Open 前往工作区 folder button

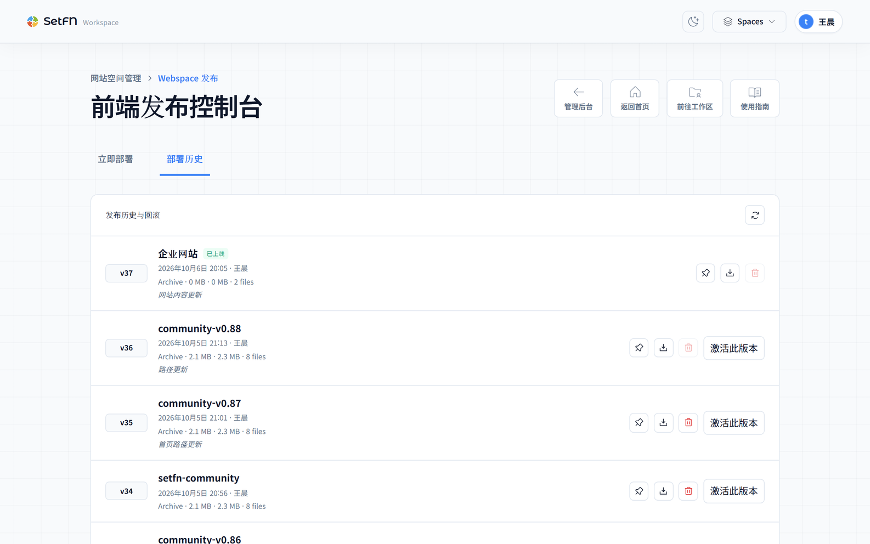694,99
